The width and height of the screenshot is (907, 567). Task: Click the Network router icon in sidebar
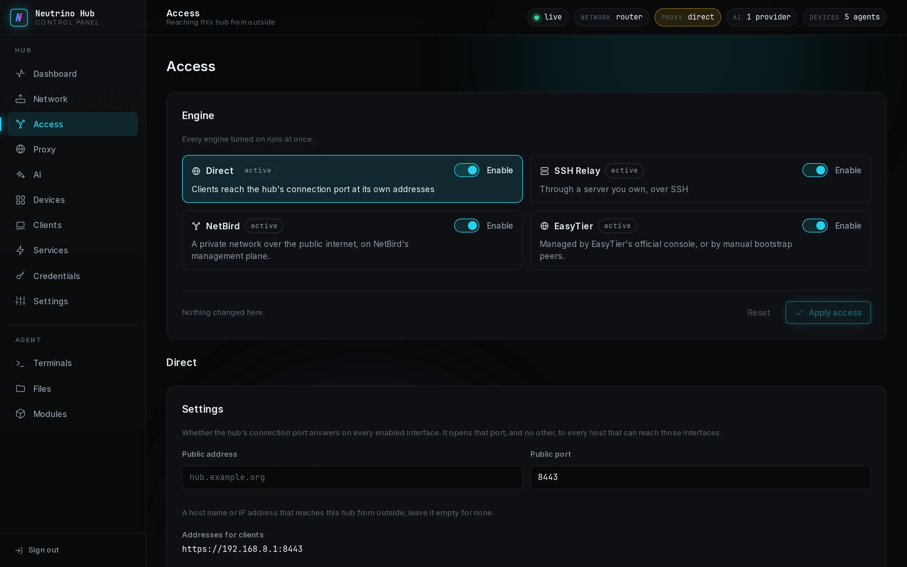[20, 99]
